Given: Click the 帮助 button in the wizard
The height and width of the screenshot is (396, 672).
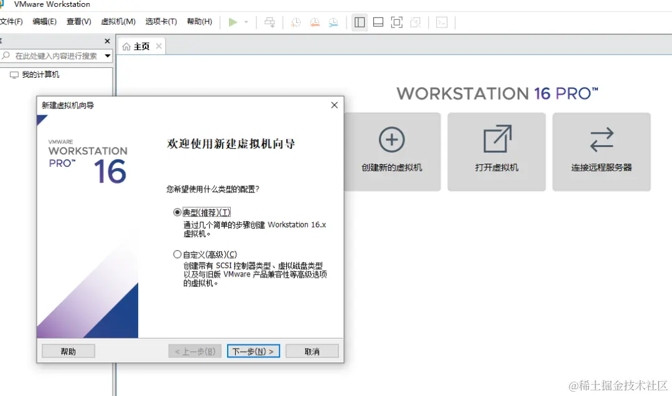Looking at the screenshot, I should coord(68,351).
